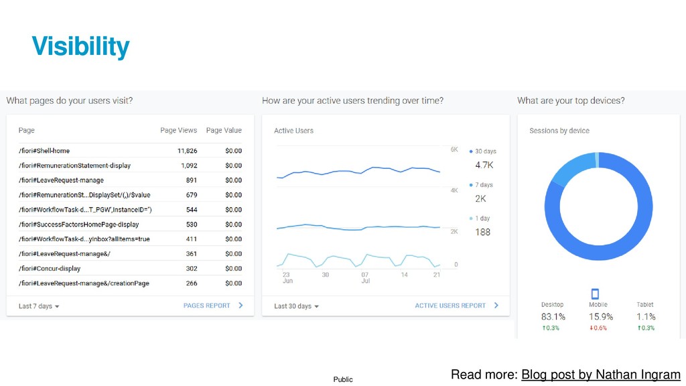This screenshot has width=686, height=386.
Task: Click the 30 days legend dot
Action: tap(471, 151)
